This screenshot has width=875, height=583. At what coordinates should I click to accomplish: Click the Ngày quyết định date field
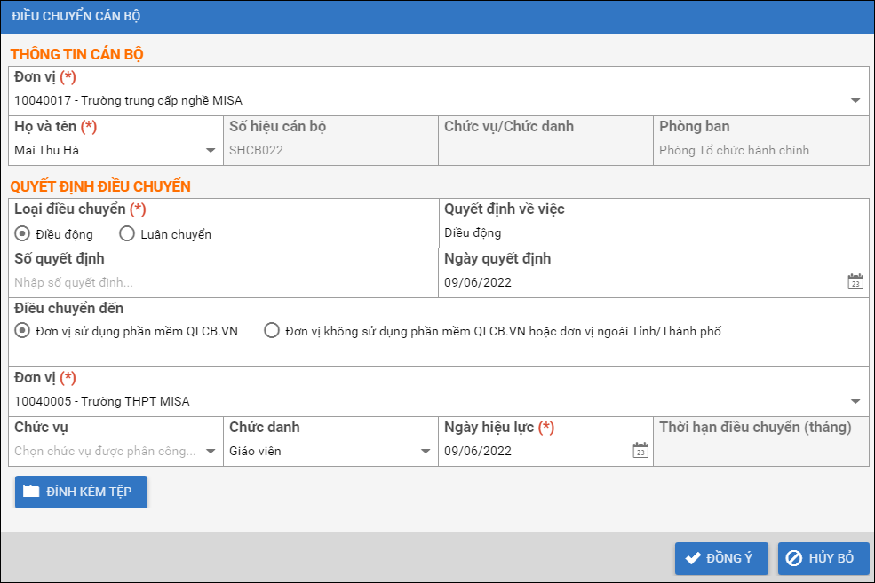(640, 283)
